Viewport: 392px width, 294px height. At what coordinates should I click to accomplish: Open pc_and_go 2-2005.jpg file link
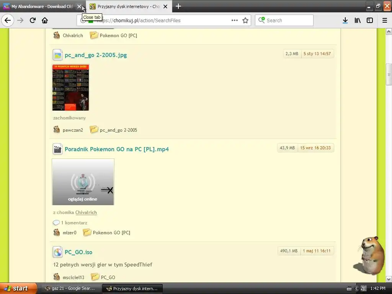[x=96, y=55]
